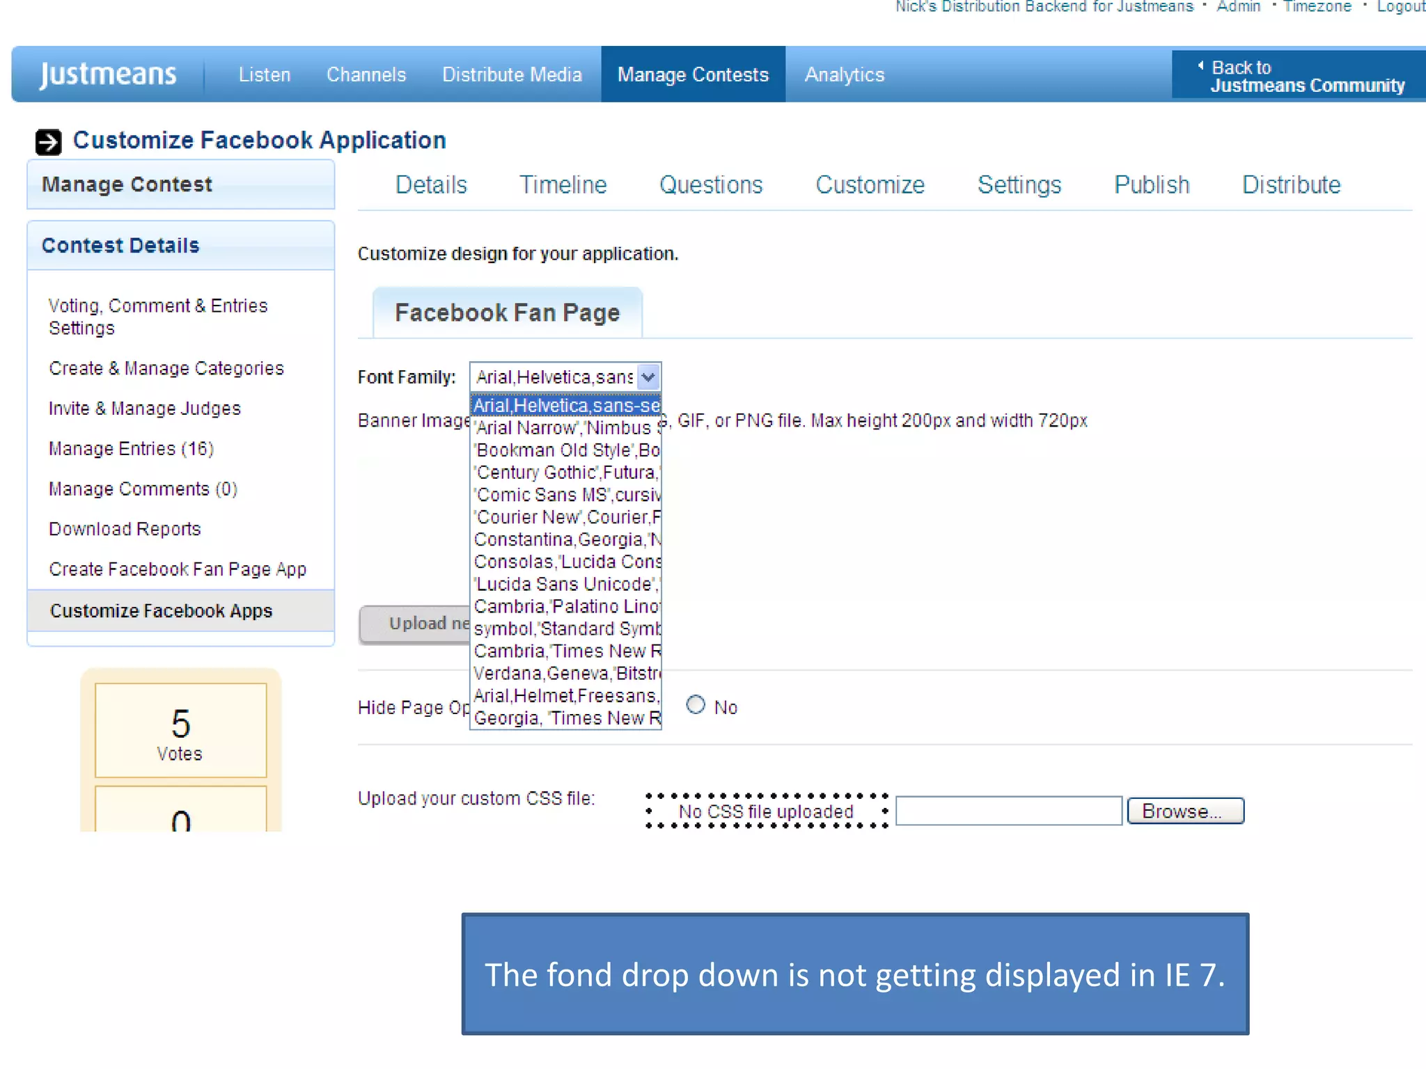1426x1069 pixels.
Task: Click the Timezone link at top
Action: pos(1317,7)
